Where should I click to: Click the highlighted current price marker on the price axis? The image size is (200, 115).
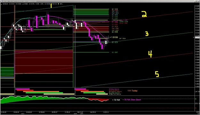[x=197, y=37]
